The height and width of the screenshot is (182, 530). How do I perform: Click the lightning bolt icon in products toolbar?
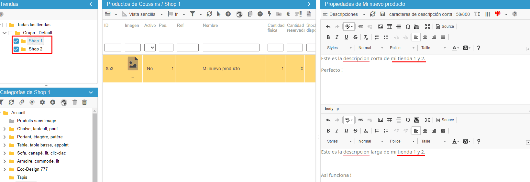click(269, 14)
